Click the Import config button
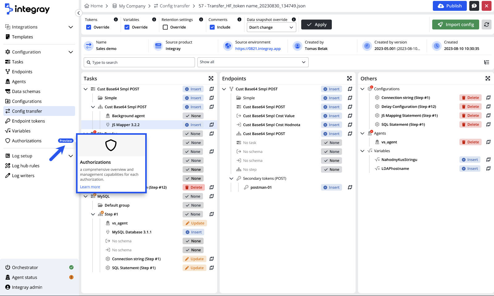This screenshot has height=296, width=494. [455, 25]
